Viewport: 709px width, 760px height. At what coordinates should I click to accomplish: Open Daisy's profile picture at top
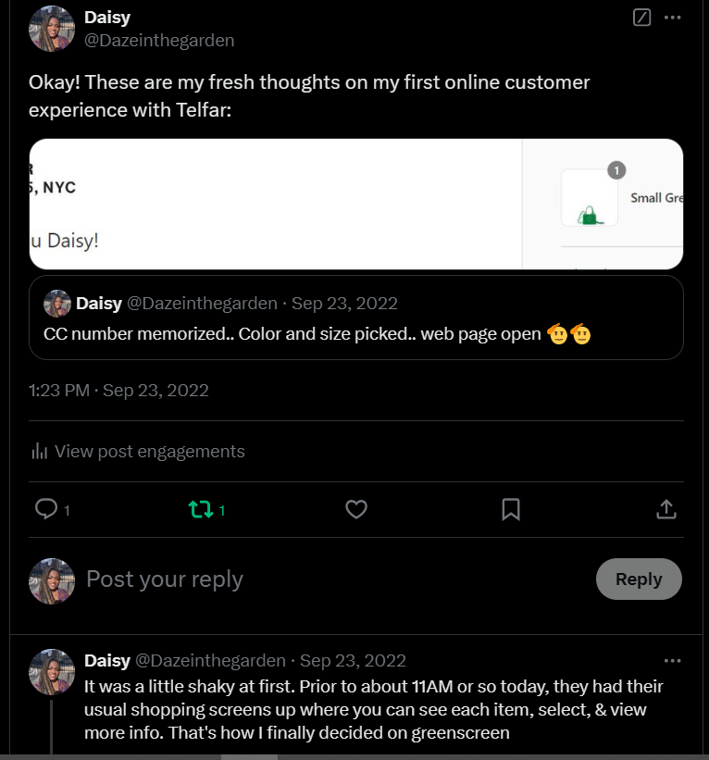click(52, 29)
